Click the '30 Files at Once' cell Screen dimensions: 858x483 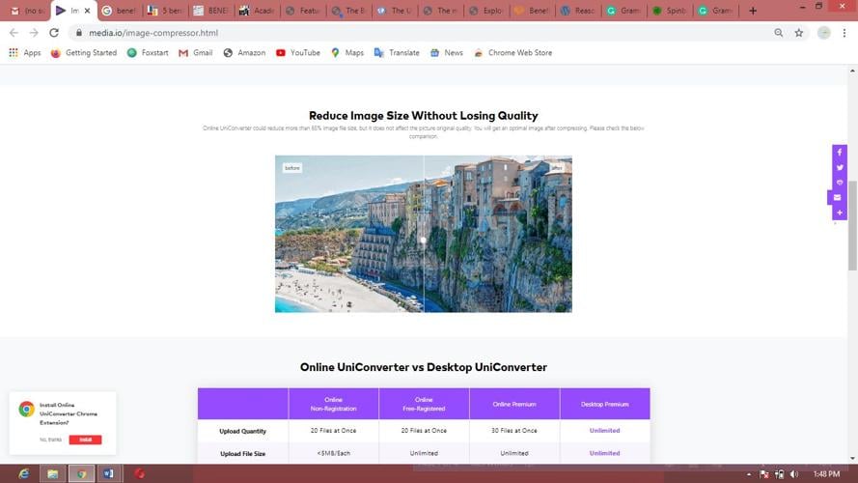click(514, 431)
